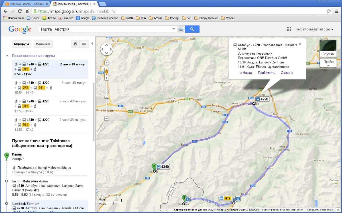Open the Приложения bookmark
Viewport: 342px width, 213px height.
pos(13,18)
